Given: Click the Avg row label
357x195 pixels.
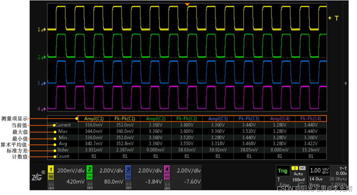Looking at the screenshot, I should (x=63, y=144).
